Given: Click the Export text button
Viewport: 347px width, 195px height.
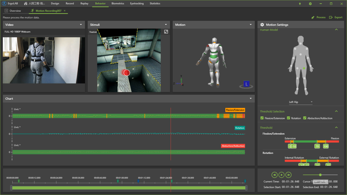Looking at the screenshot, I should point(339,17).
